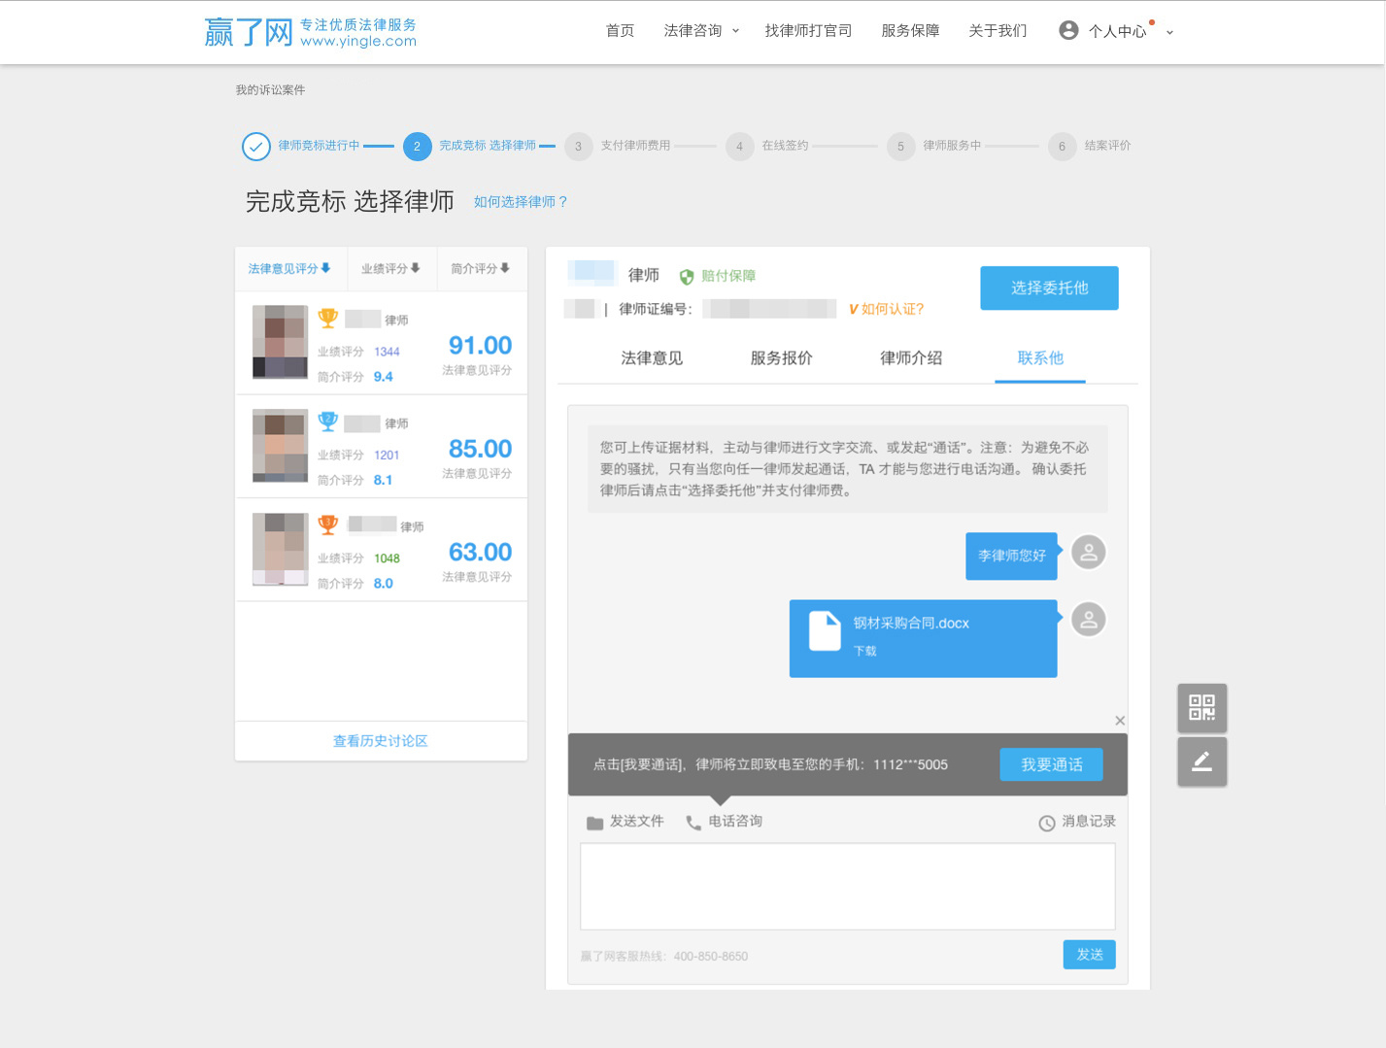Viewport: 1386px width, 1048px height.
Task: Open 关于我们 nav item
Action: point(997,31)
